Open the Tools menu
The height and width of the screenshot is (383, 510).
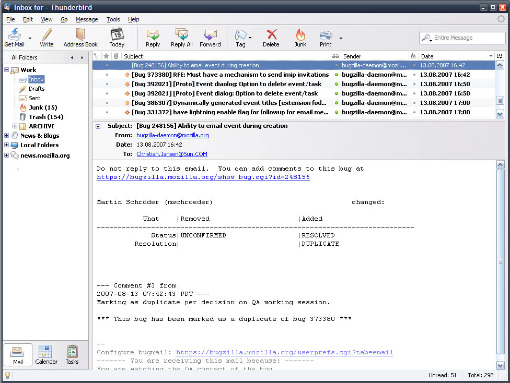pyautogui.click(x=113, y=19)
